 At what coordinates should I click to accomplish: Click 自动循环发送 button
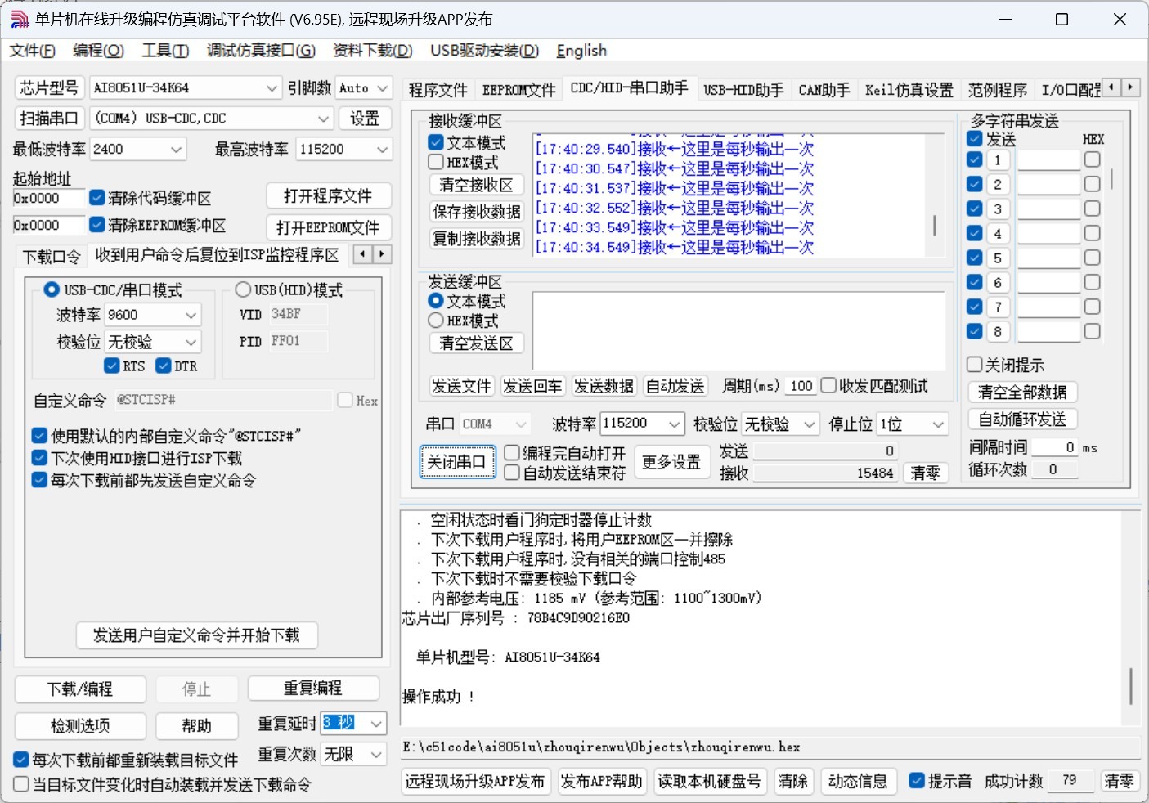(x=1022, y=419)
